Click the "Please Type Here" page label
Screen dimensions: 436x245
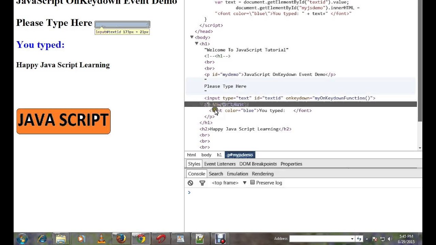click(54, 23)
